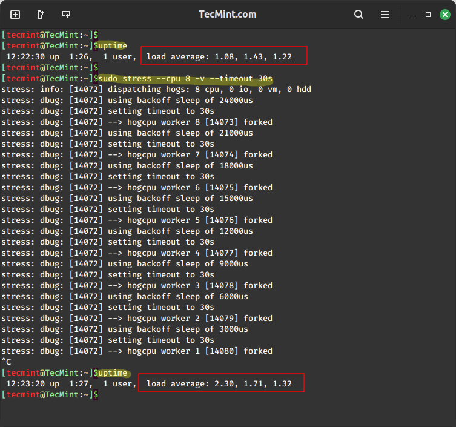456x427 pixels.
Task: Click the ^C interrupt line
Action: [6, 362]
